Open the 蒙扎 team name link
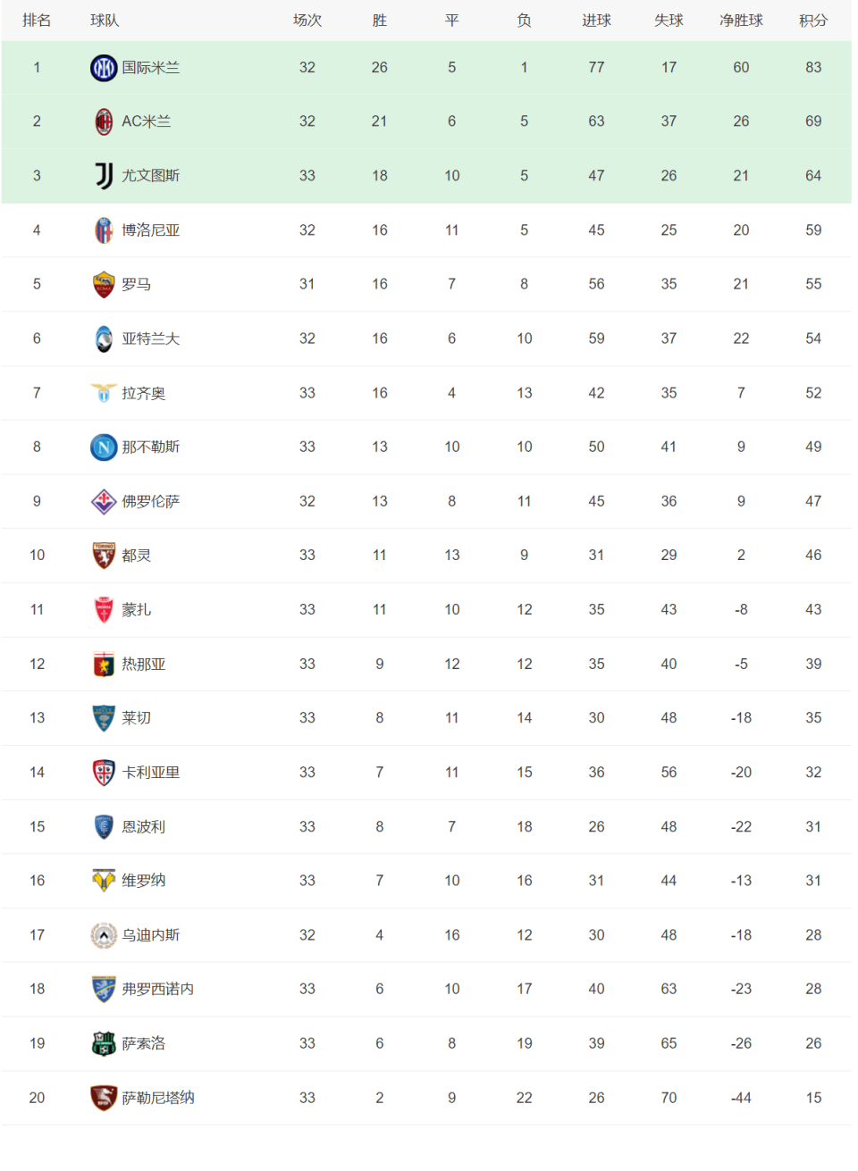The width and height of the screenshot is (858, 1171). pos(137,610)
